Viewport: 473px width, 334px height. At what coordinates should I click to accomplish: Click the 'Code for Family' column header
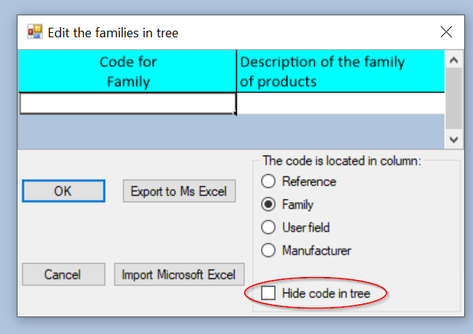tap(128, 71)
